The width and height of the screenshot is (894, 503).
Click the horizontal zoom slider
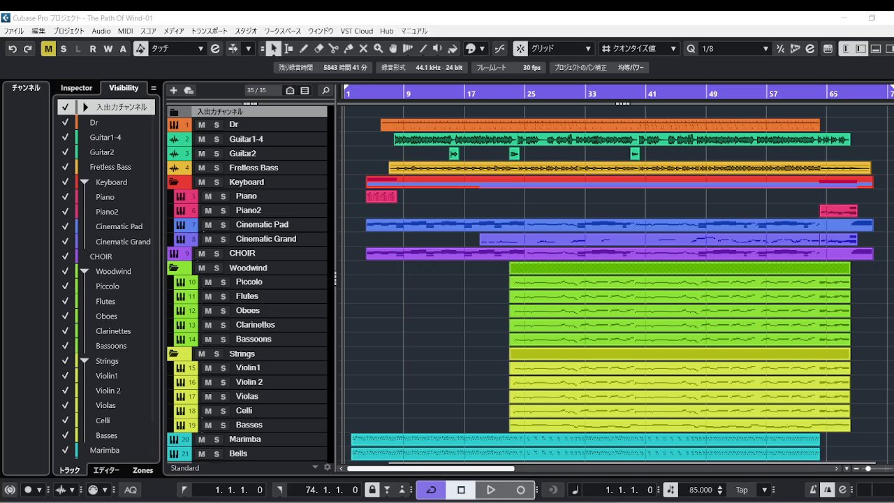coord(868,469)
